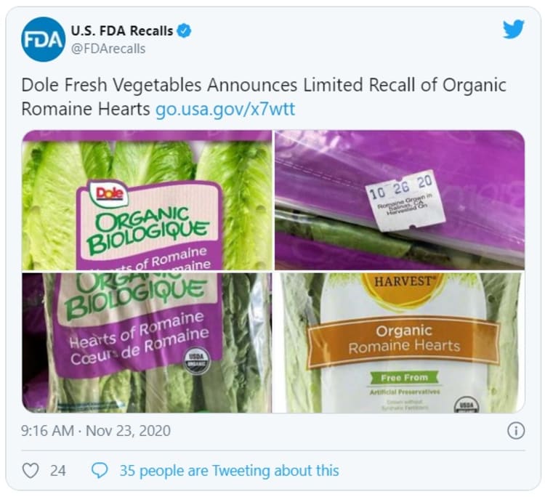The image size is (545, 497).
Task: Click the 9:16 AM Nov 23, 2020 timestamp
Action: coord(96,431)
